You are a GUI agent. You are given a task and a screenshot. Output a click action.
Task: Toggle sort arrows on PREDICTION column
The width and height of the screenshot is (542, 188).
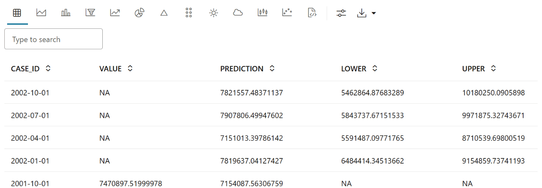[x=272, y=69]
